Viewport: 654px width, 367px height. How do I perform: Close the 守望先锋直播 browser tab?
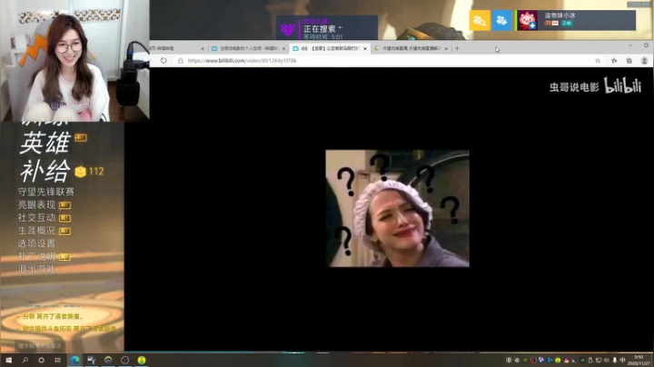[446, 48]
